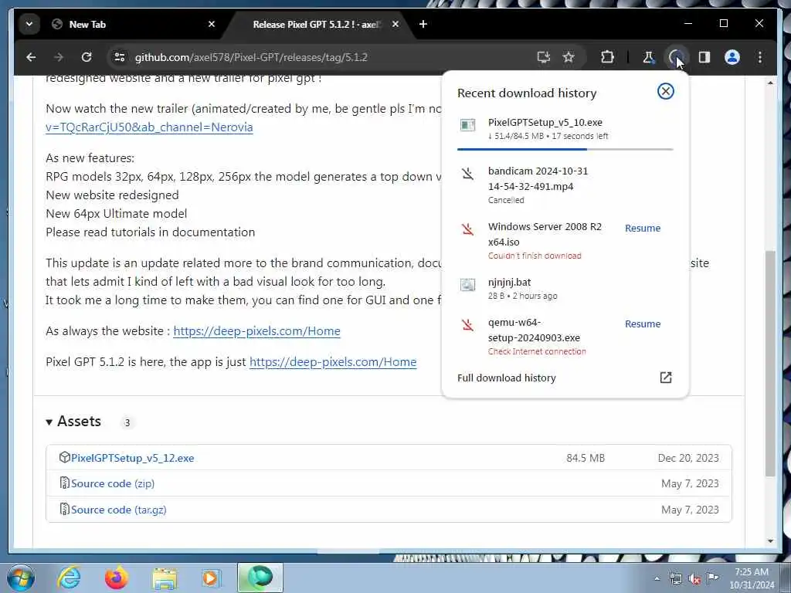This screenshot has width=791, height=593.
Task: Open the side panel icon
Action: (x=704, y=57)
